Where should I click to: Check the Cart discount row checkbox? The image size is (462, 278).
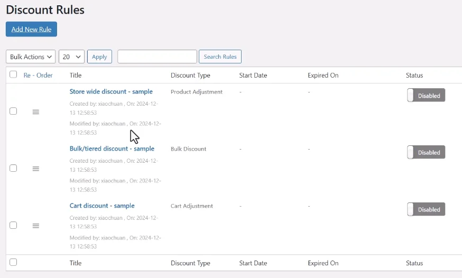click(x=13, y=225)
